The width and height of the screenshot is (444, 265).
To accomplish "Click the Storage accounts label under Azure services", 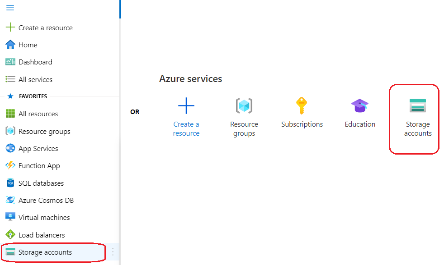I will tap(418, 129).
